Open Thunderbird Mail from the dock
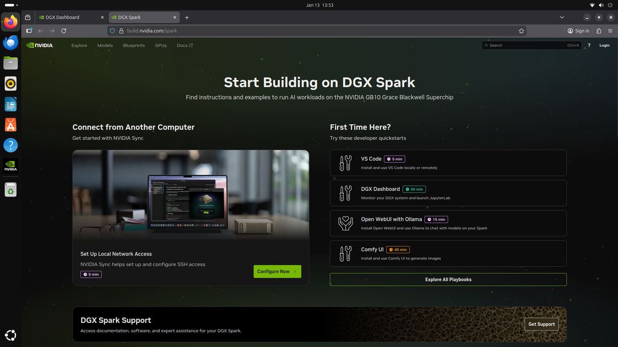The image size is (618, 347). coord(11,42)
